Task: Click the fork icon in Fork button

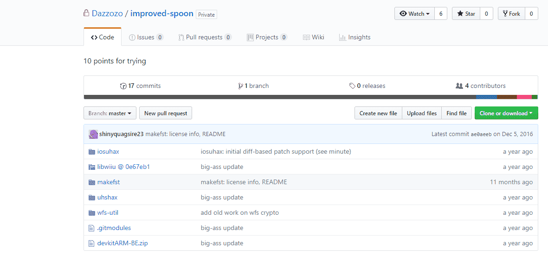Action: 505,14
